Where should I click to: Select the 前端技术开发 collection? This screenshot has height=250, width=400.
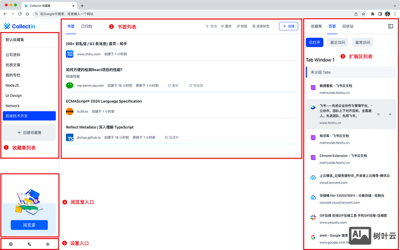click(x=29, y=116)
